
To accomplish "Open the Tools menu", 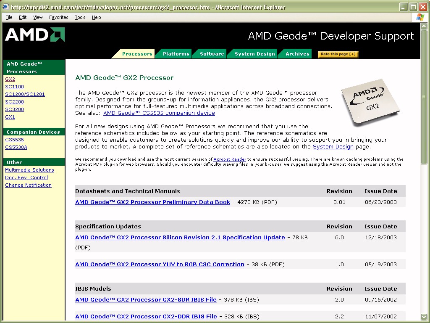I will (x=80, y=17).
